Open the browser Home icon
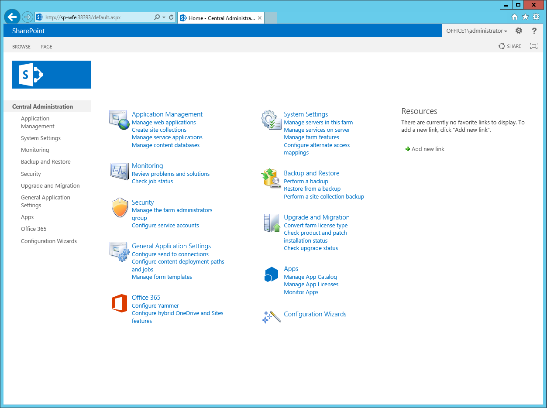 click(x=515, y=17)
